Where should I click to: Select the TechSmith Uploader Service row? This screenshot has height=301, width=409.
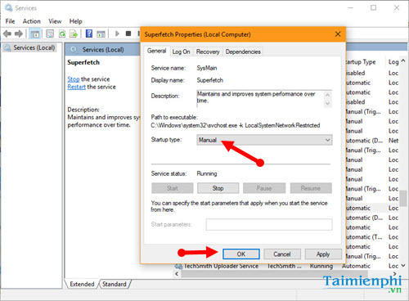point(286,266)
